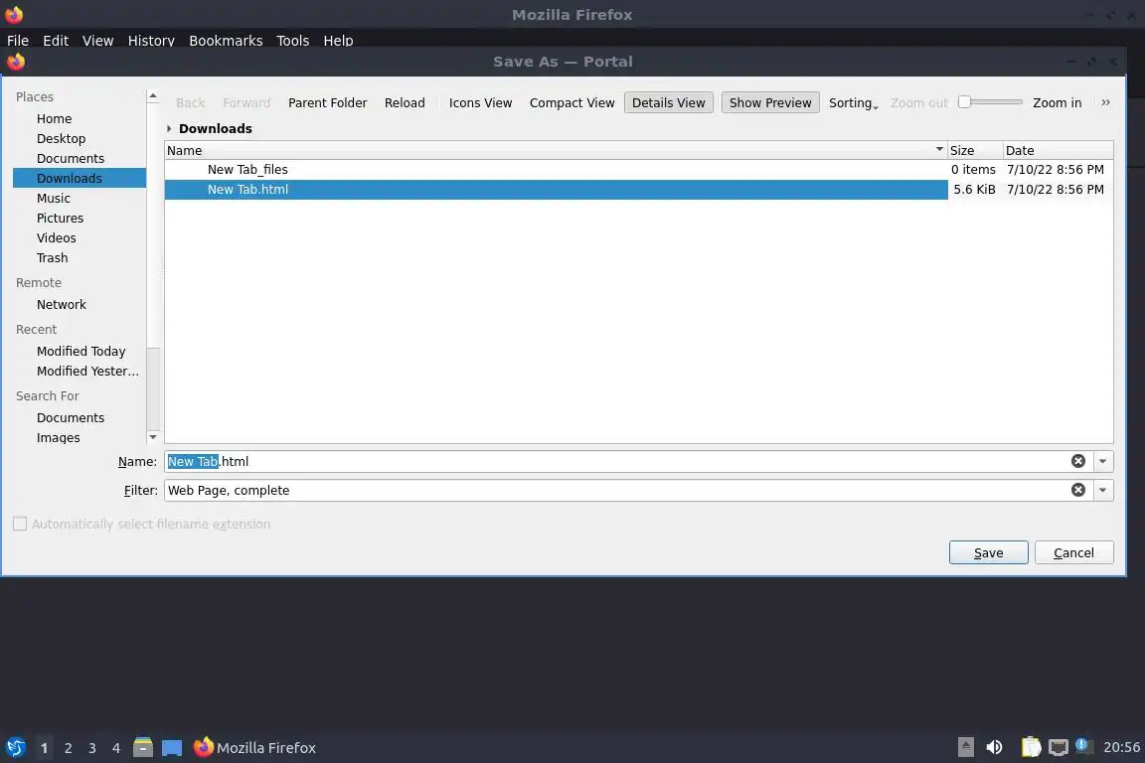Screen dimensions: 1145x763
Task: Reload the folder listing
Action: 405,103
